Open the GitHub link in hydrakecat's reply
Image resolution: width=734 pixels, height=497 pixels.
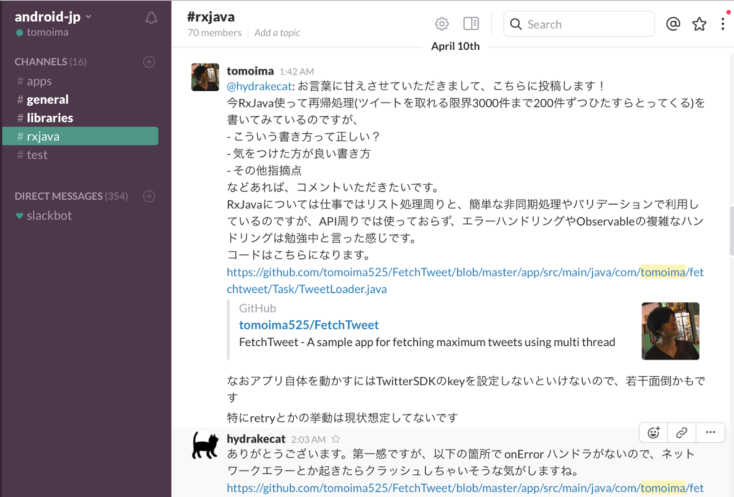pos(465,488)
